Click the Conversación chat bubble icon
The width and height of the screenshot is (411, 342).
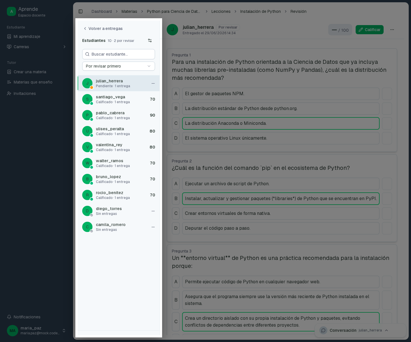pyautogui.click(x=323, y=330)
